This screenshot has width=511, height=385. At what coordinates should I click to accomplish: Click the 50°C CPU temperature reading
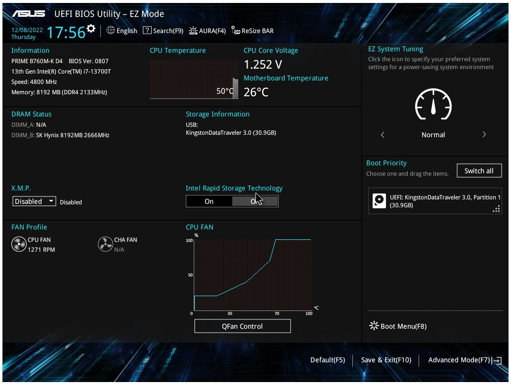click(225, 91)
